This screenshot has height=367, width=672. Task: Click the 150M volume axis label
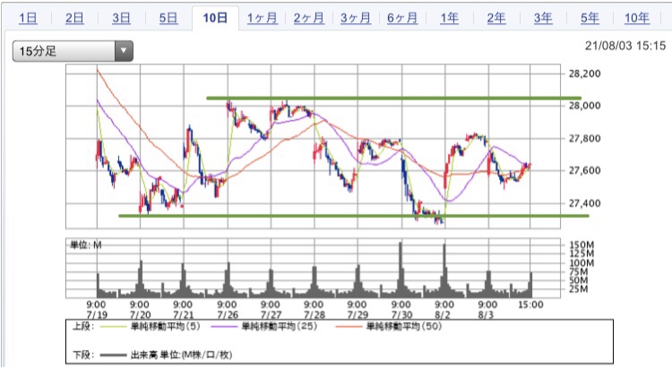(x=582, y=245)
